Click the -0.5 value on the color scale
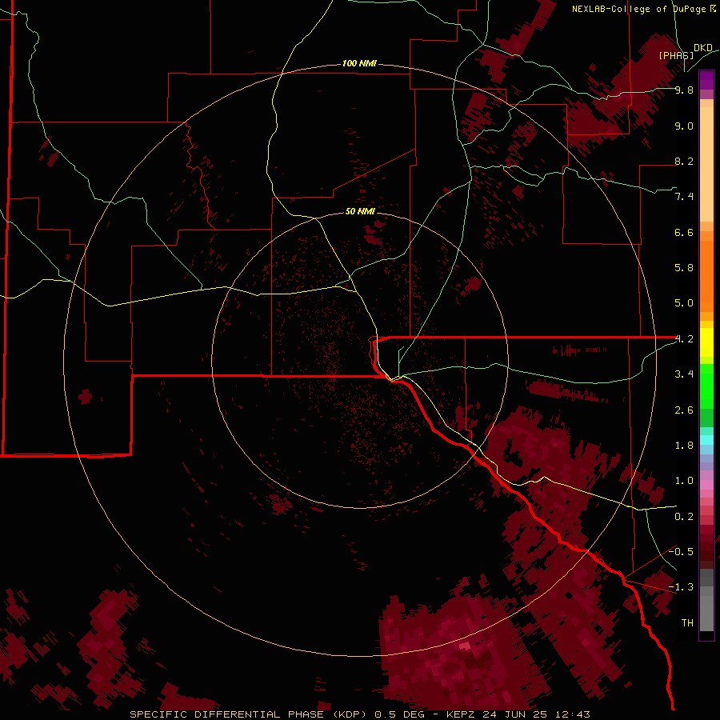This screenshot has width=720, height=720. pos(681,552)
